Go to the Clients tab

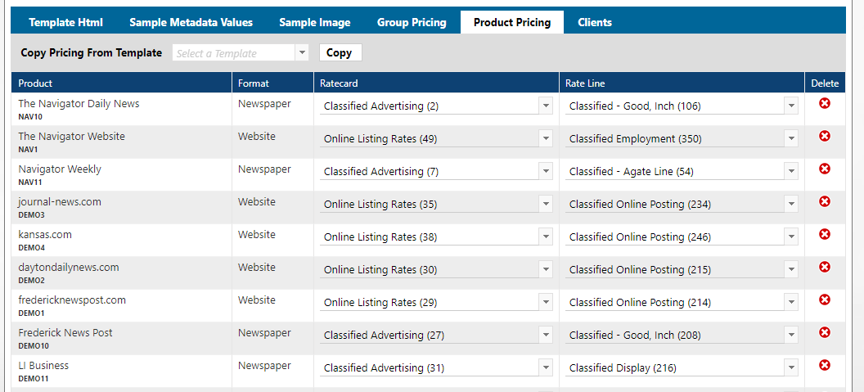pos(595,22)
